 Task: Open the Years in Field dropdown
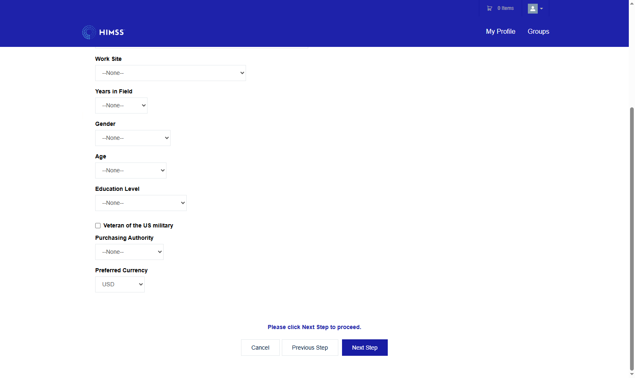point(121,105)
